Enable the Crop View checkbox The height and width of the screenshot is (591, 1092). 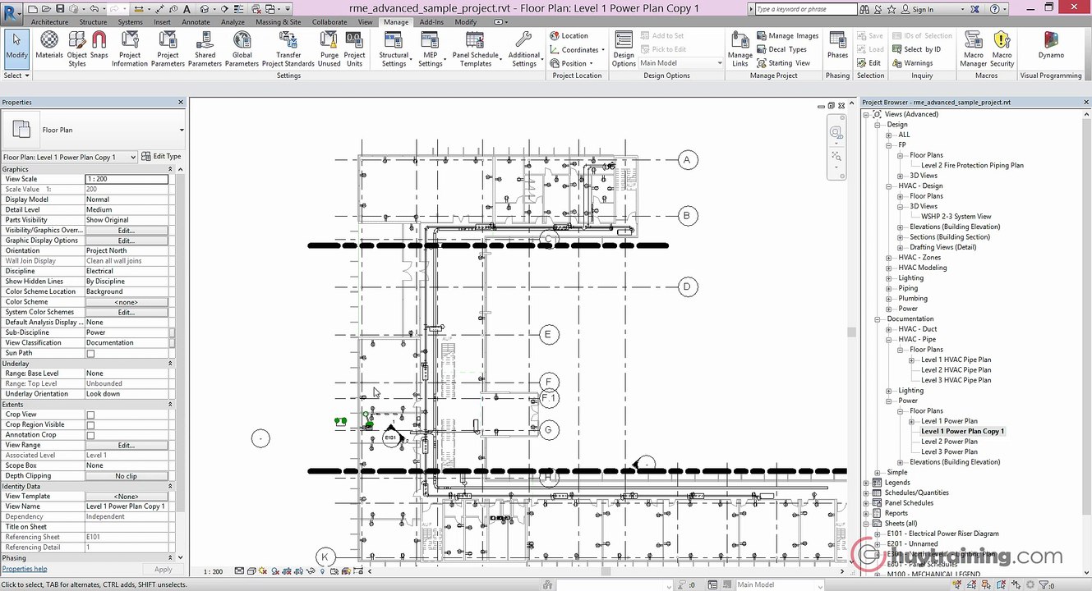point(90,415)
